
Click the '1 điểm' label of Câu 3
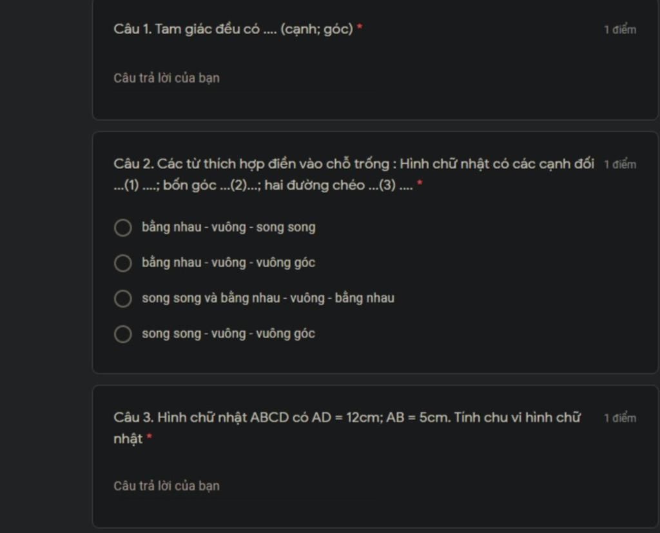620,418
